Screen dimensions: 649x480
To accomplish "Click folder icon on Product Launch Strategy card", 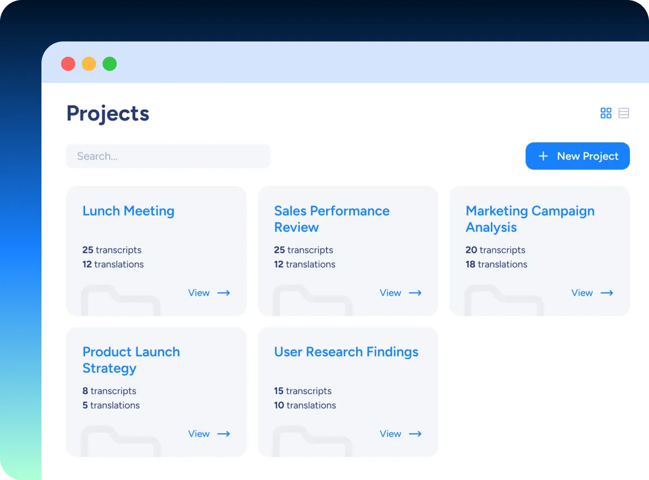I will click(x=121, y=442).
